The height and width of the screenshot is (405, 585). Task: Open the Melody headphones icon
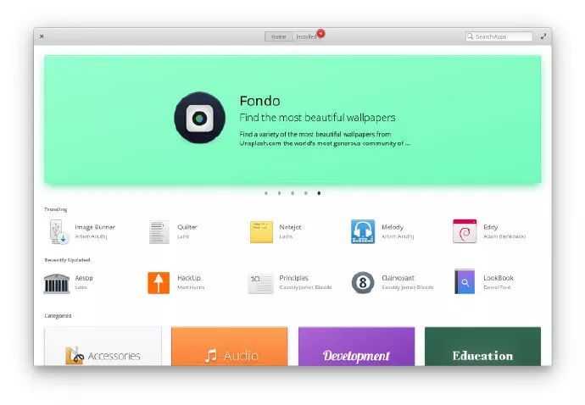[x=363, y=231]
